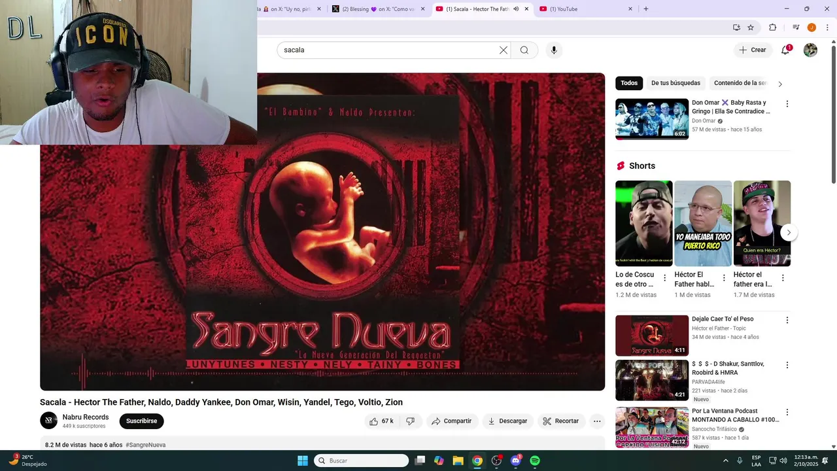
Task: Open options for 'Lo de Coscu' short
Action: point(665,278)
